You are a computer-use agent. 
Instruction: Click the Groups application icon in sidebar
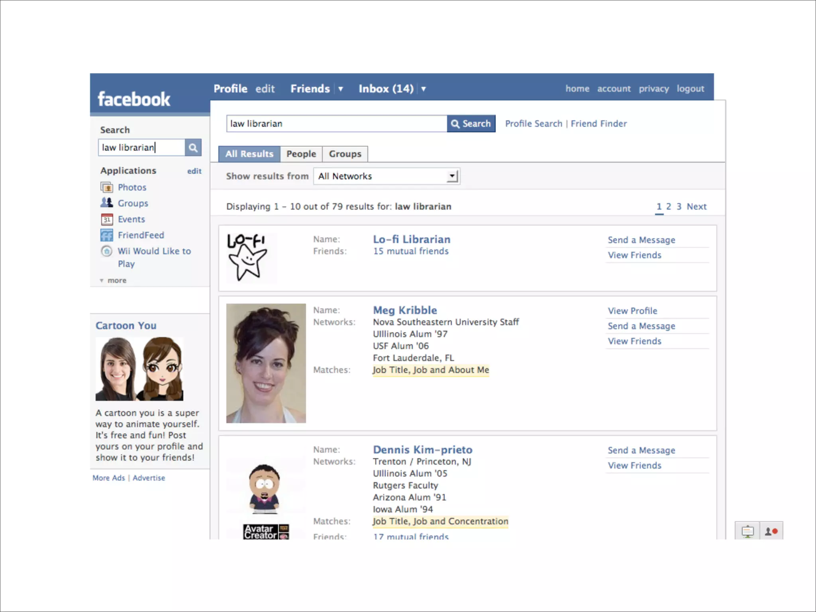[106, 203]
